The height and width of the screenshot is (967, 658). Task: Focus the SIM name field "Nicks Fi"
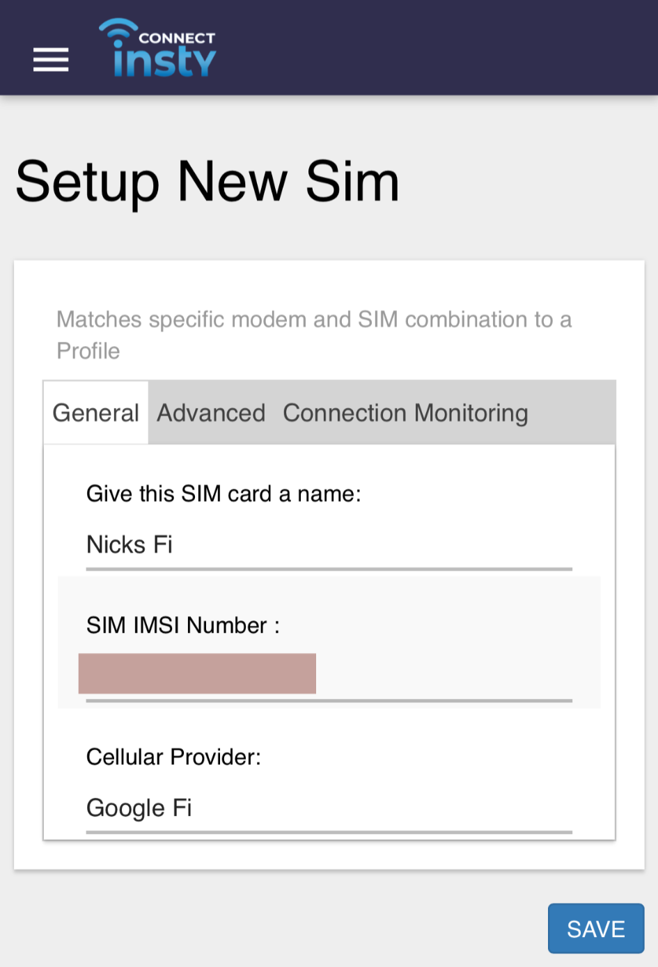coord(329,545)
